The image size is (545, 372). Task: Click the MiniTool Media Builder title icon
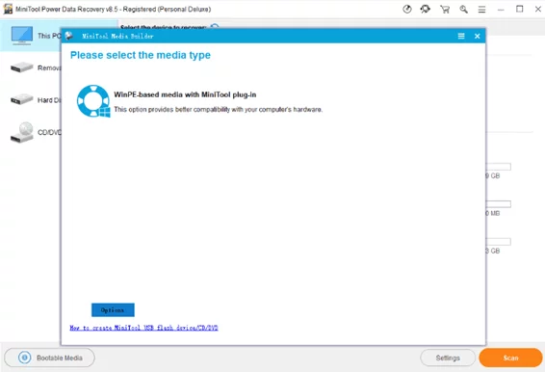[x=68, y=36]
